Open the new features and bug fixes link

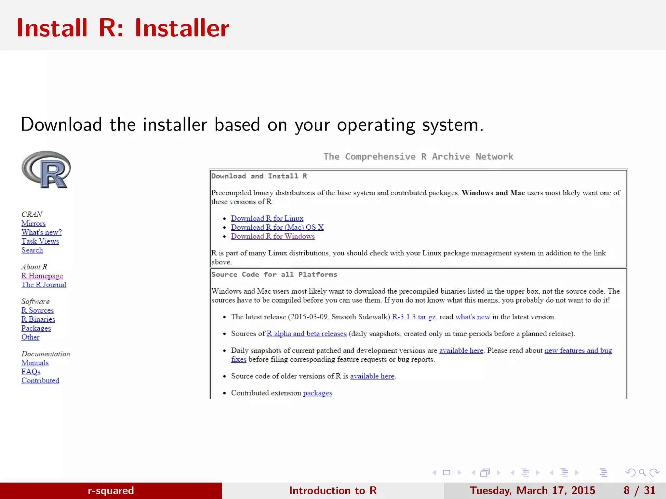coord(578,351)
